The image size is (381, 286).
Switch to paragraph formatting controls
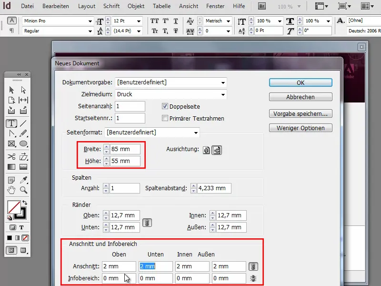point(11,31)
